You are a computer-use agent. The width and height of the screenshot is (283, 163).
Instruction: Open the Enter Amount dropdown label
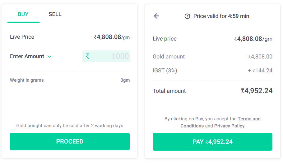pyautogui.click(x=27, y=56)
